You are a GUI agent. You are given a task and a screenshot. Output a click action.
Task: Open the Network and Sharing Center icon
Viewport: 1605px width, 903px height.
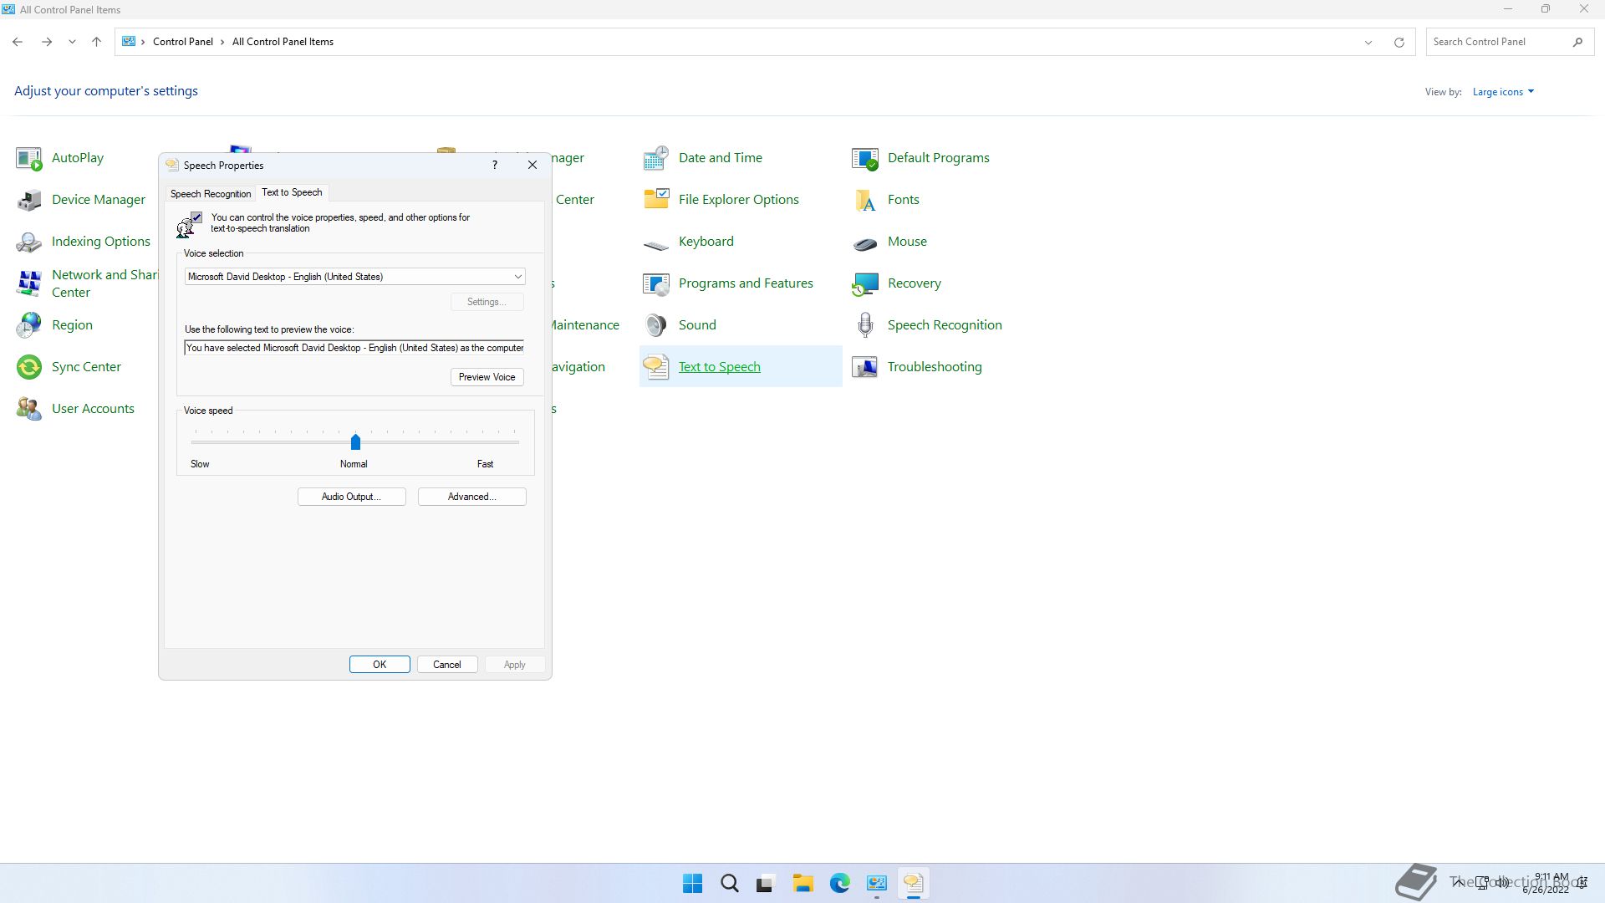(29, 283)
